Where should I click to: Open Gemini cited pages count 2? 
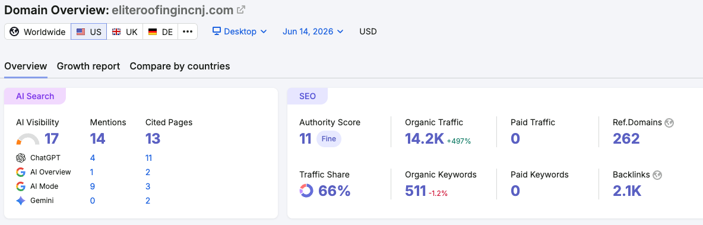click(148, 201)
